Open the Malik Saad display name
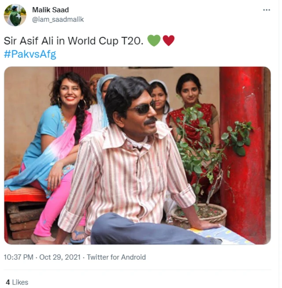282x288 pixels. tap(51, 10)
